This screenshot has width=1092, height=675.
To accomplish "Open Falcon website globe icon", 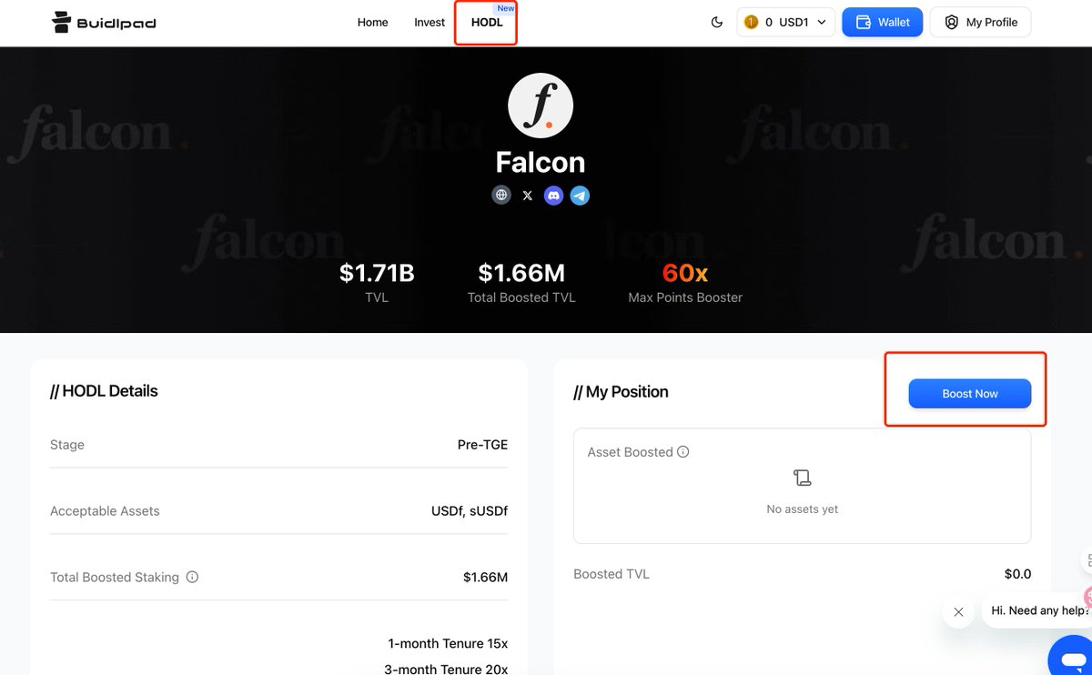I will 501,195.
